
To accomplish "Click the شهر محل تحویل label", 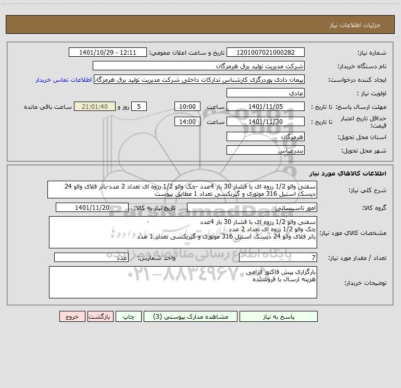I will coord(364,151).
